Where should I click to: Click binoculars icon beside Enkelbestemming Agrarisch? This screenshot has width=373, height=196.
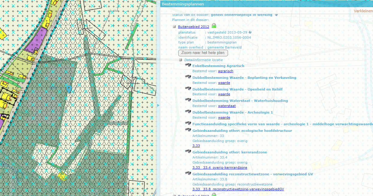coord(188,65)
